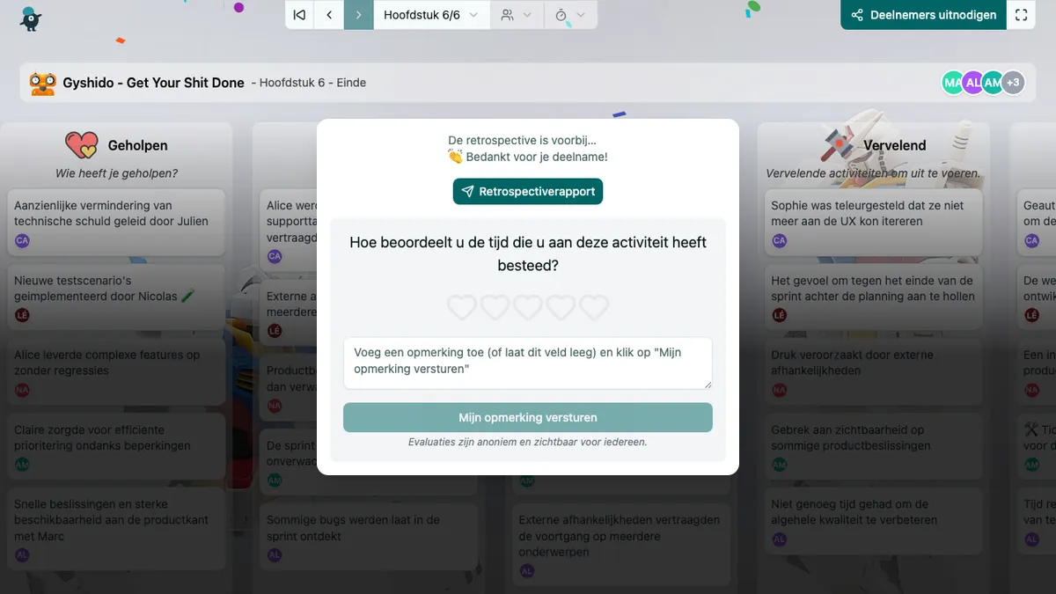The width and height of the screenshot is (1056, 594).
Task: Click the MA participant avatar
Action: click(952, 83)
